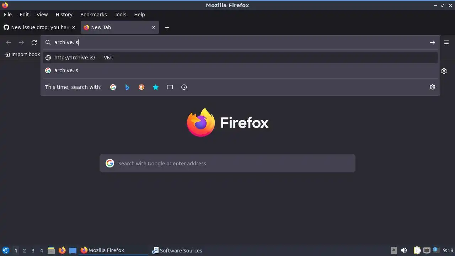Visit http://archive.is/ suggestion
The image size is (455, 256).
[240, 58]
